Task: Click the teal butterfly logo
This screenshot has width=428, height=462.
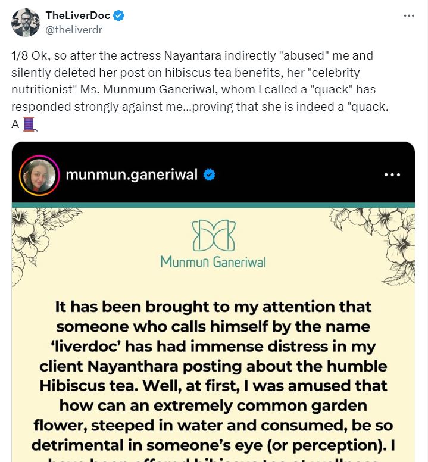Action: (x=213, y=236)
